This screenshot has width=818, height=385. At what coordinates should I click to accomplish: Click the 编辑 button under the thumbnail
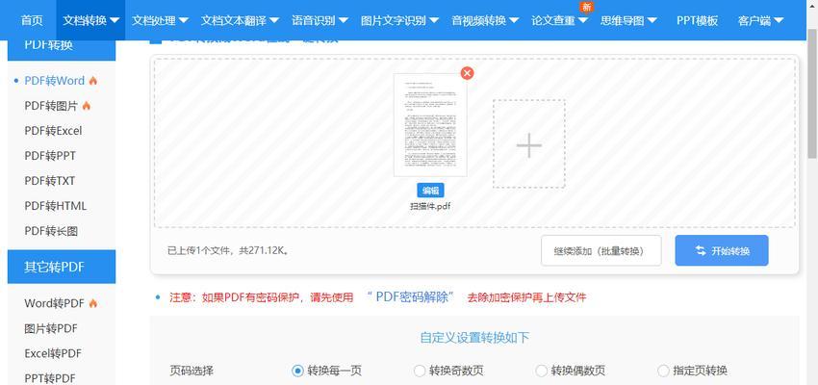[430, 190]
